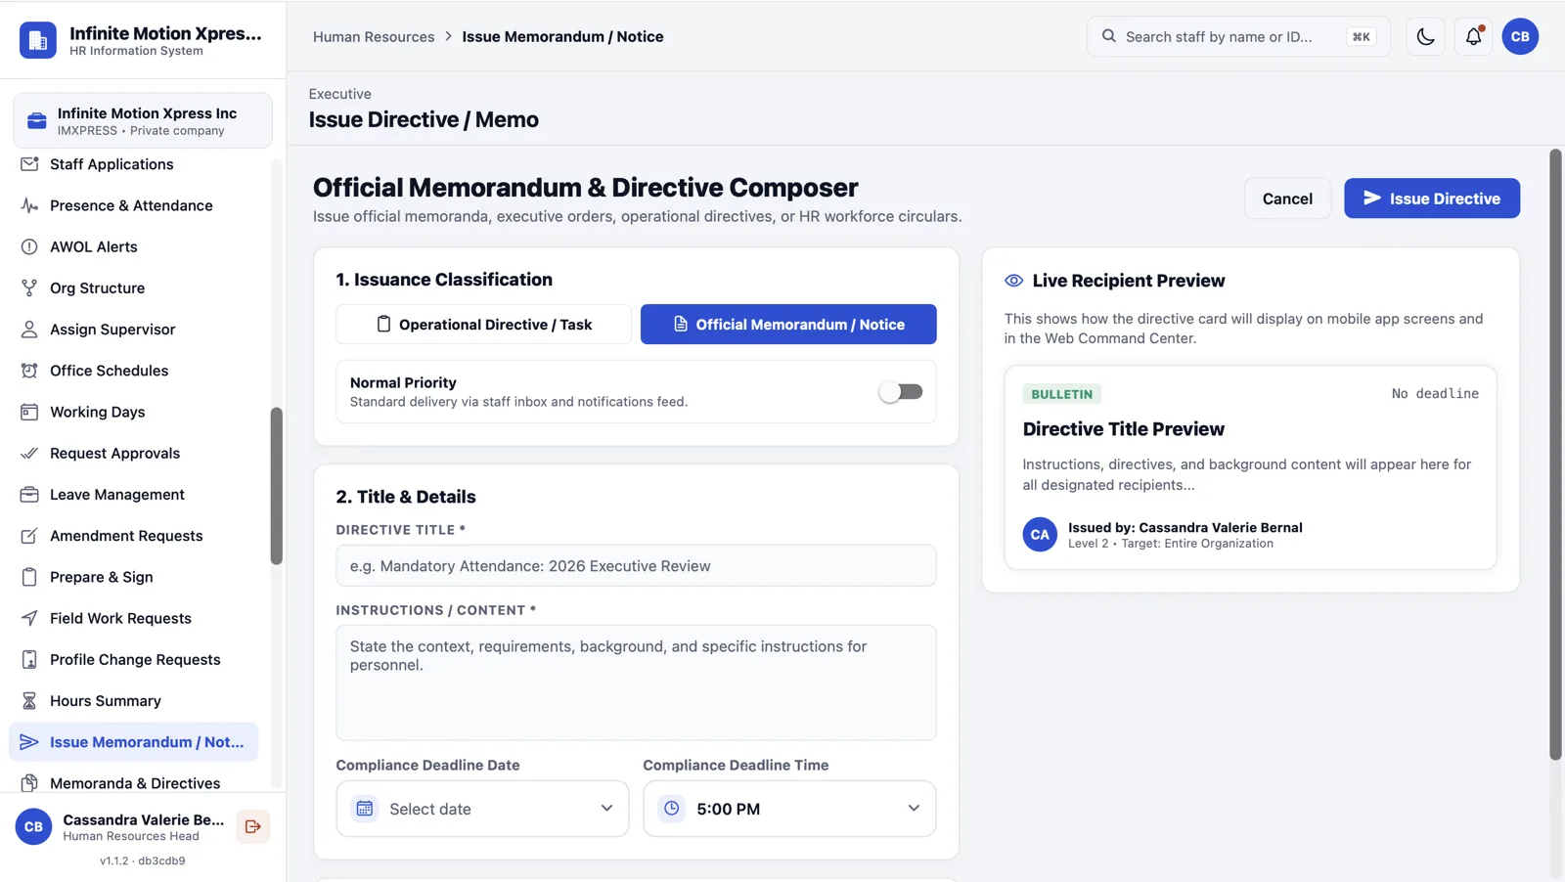This screenshot has width=1565, height=882.
Task: Click the Cancel button
Action: pos(1287,198)
